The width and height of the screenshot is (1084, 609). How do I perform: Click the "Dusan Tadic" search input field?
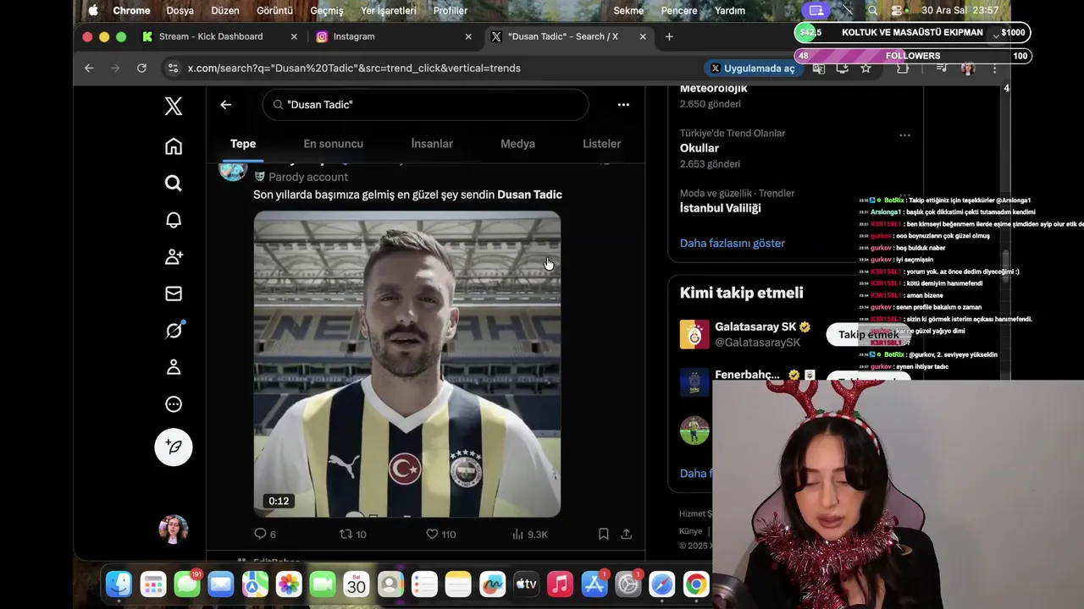(x=425, y=105)
